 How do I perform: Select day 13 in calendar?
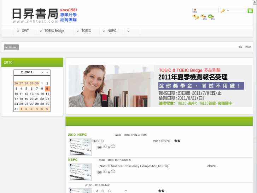(x=31, y=94)
